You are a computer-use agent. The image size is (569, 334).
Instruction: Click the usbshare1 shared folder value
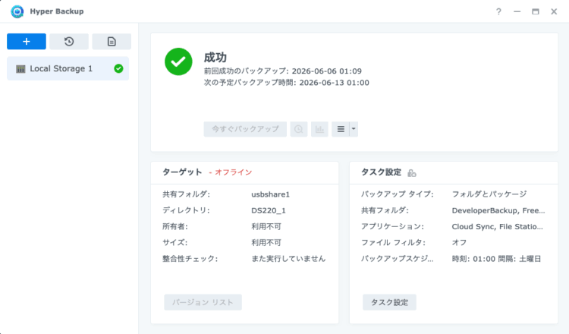pyautogui.click(x=270, y=194)
